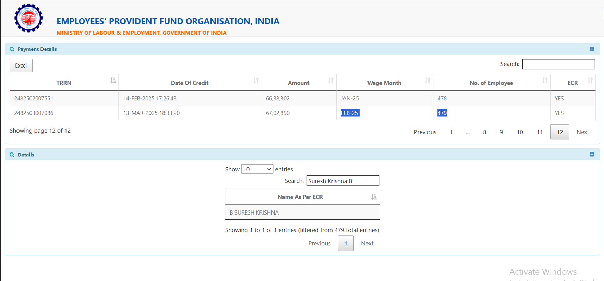The width and height of the screenshot is (604, 281).
Task: Sort by ECR column
Action: click(572, 83)
